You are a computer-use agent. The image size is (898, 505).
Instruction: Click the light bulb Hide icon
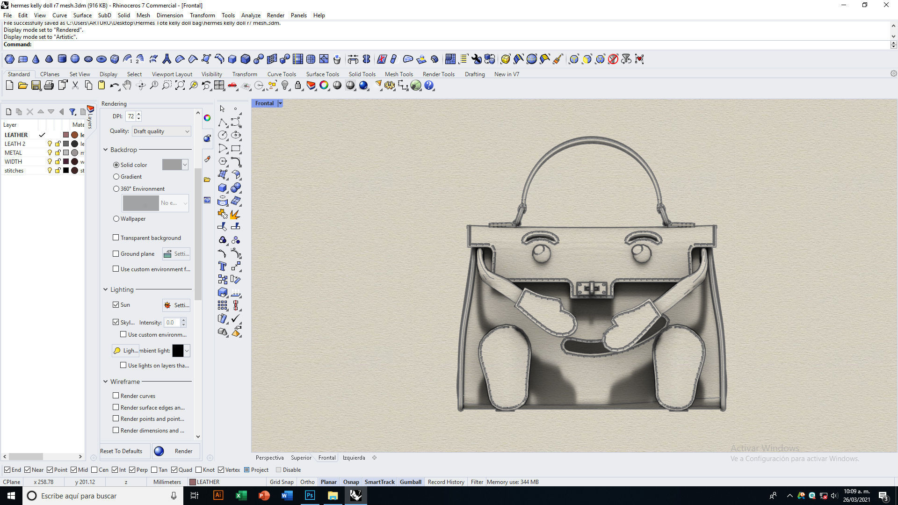[285, 85]
